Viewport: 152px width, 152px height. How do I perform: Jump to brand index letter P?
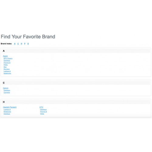tap(25, 44)
